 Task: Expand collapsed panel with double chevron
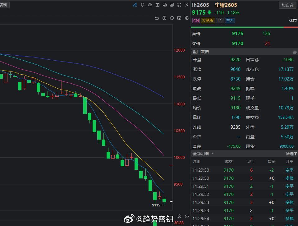tap(186, 5)
